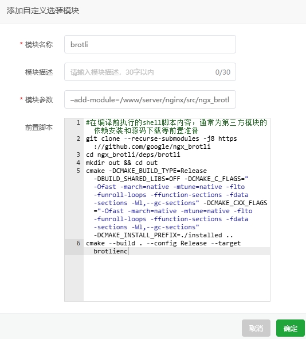306x339 pixels.
Task: Place cursor in the shell comment line
Action: (x=176, y=126)
